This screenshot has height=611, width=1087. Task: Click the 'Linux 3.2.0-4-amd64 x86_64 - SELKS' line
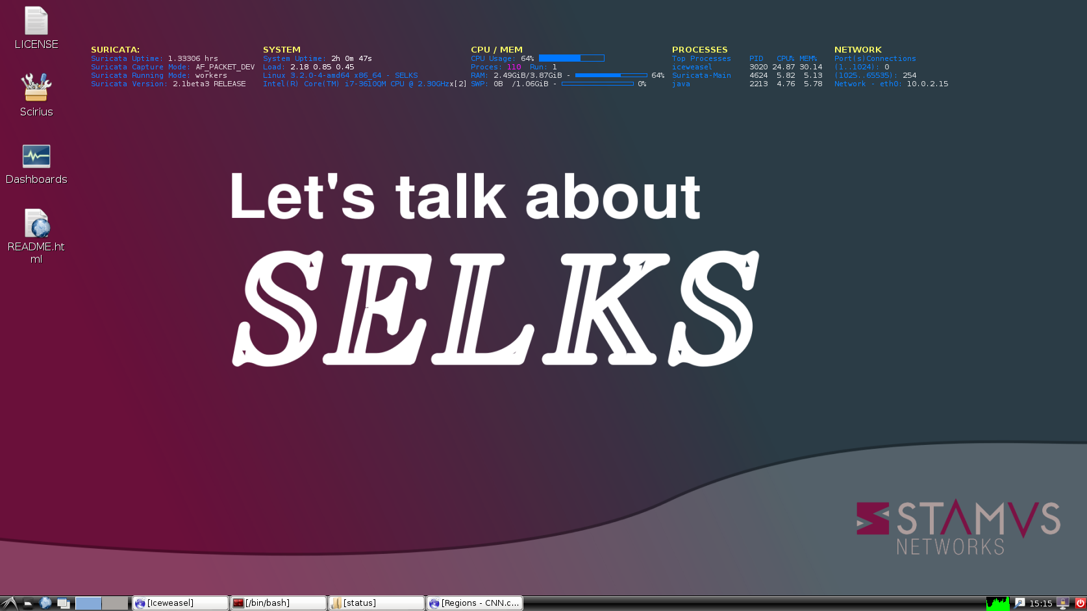[340, 75]
